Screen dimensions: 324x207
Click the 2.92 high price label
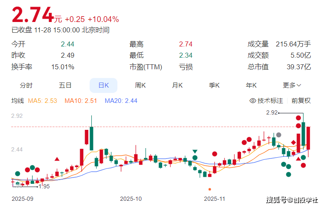(271, 112)
